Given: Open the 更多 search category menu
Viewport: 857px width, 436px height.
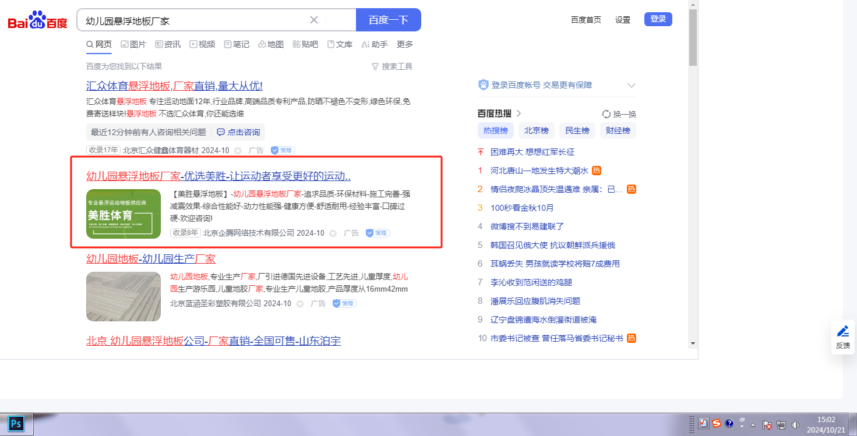Looking at the screenshot, I should (x=404, y=44).
